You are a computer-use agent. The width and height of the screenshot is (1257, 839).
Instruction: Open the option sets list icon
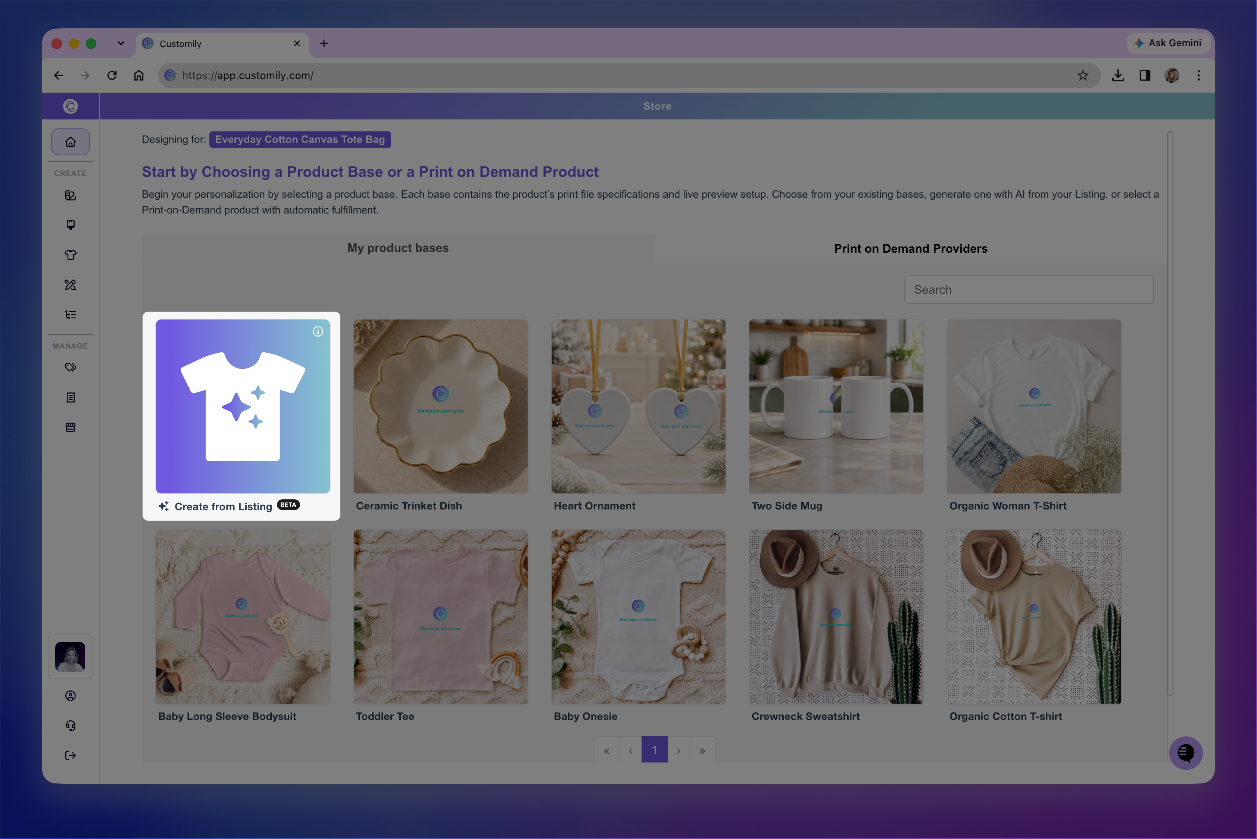coord(70,315)
